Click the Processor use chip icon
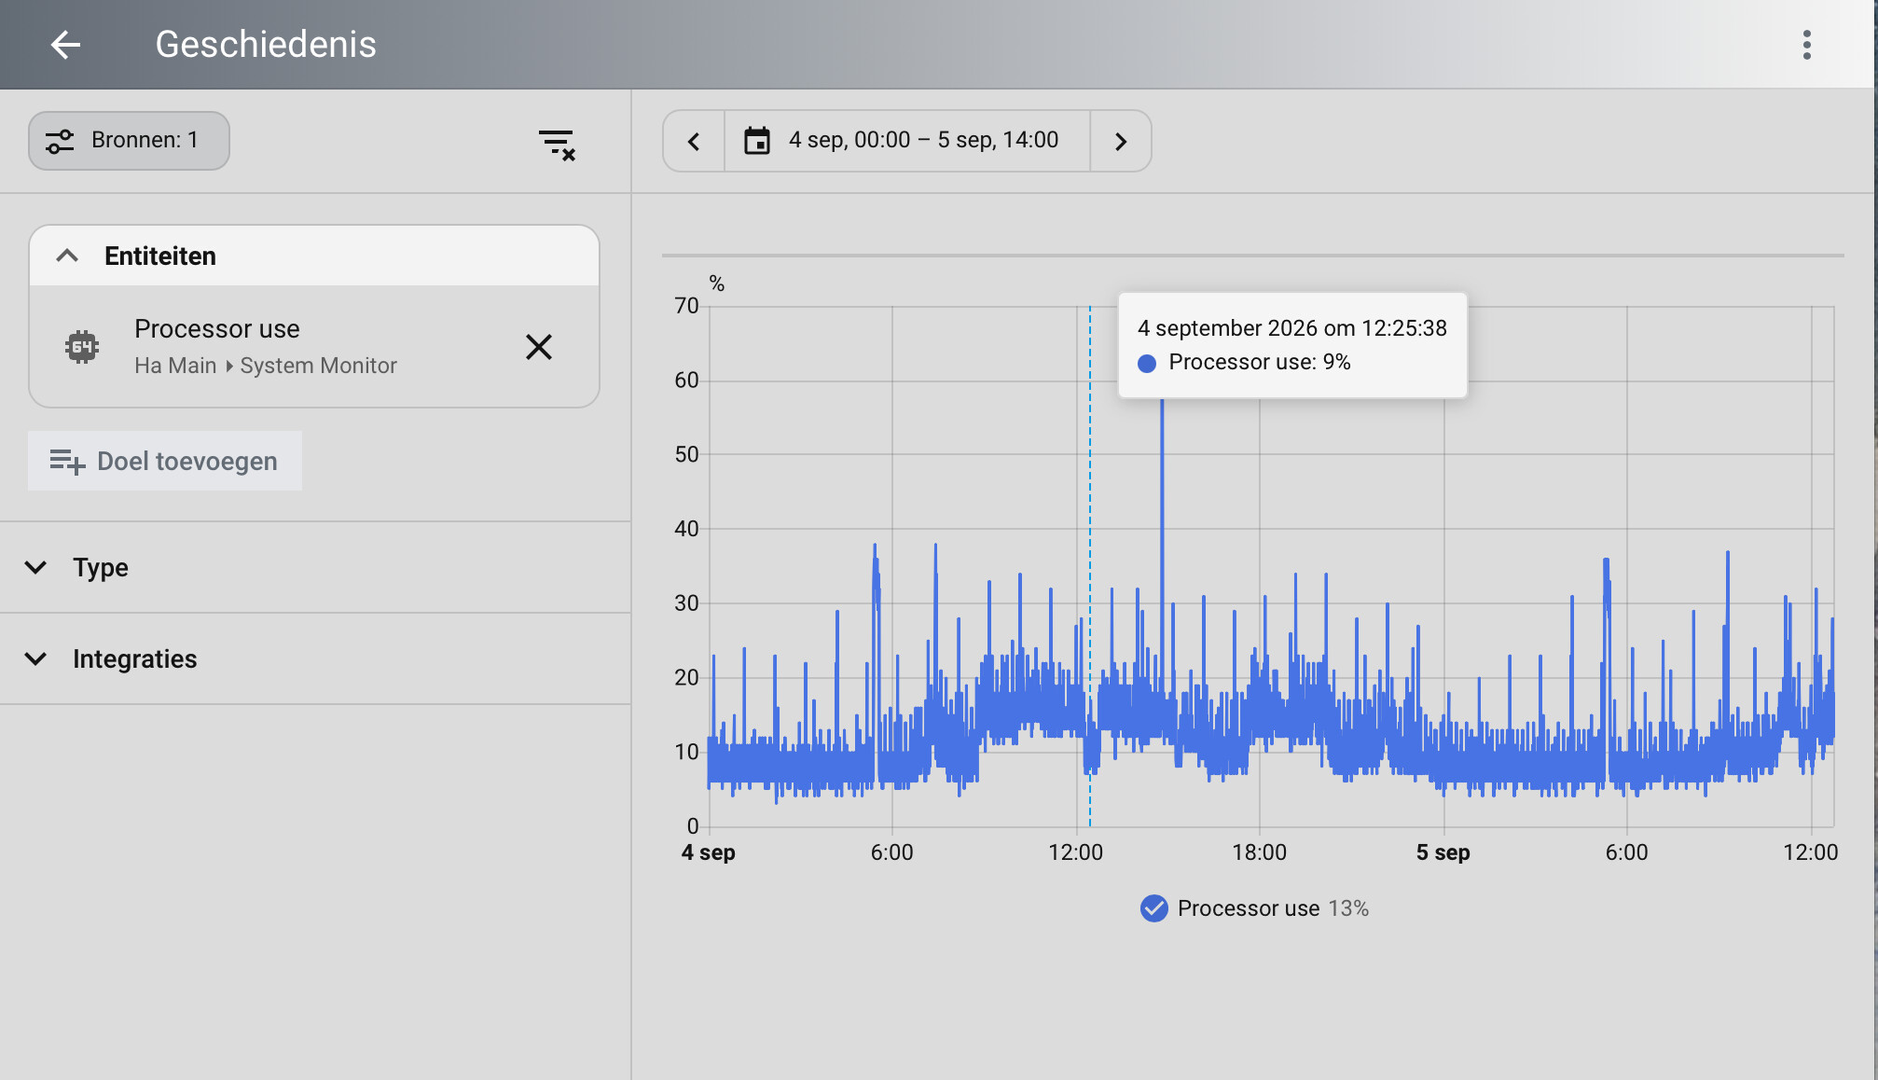 [x=82, y=347]
